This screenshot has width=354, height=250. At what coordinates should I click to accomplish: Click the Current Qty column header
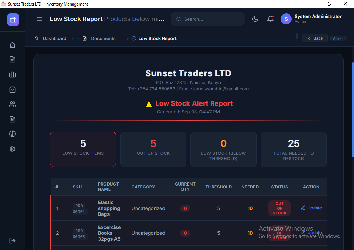tap(185, 187)
